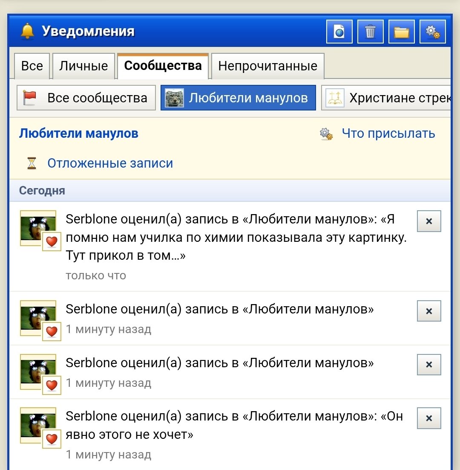Click the heart icon on «Он явно» notification

click(x=52, y=438)
